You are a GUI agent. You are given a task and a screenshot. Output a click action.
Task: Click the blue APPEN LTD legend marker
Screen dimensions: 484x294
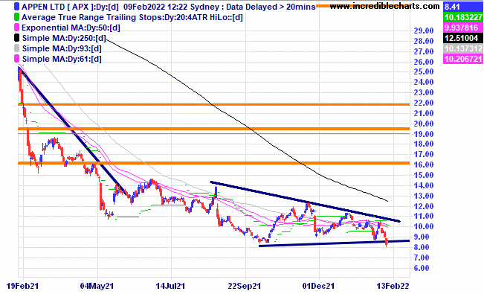point(16,7)
